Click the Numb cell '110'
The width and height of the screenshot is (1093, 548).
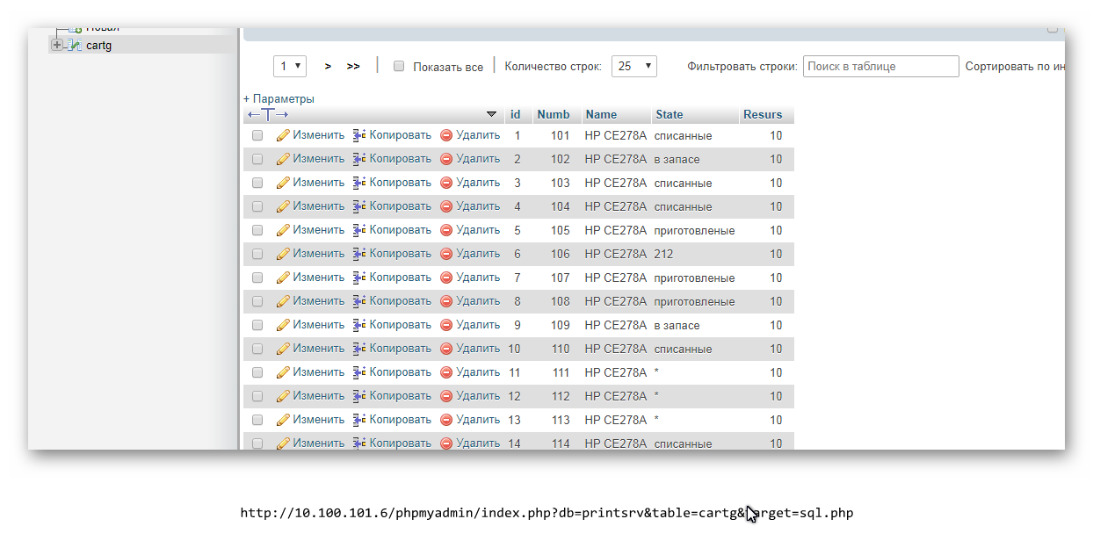(x=561, y=349)
